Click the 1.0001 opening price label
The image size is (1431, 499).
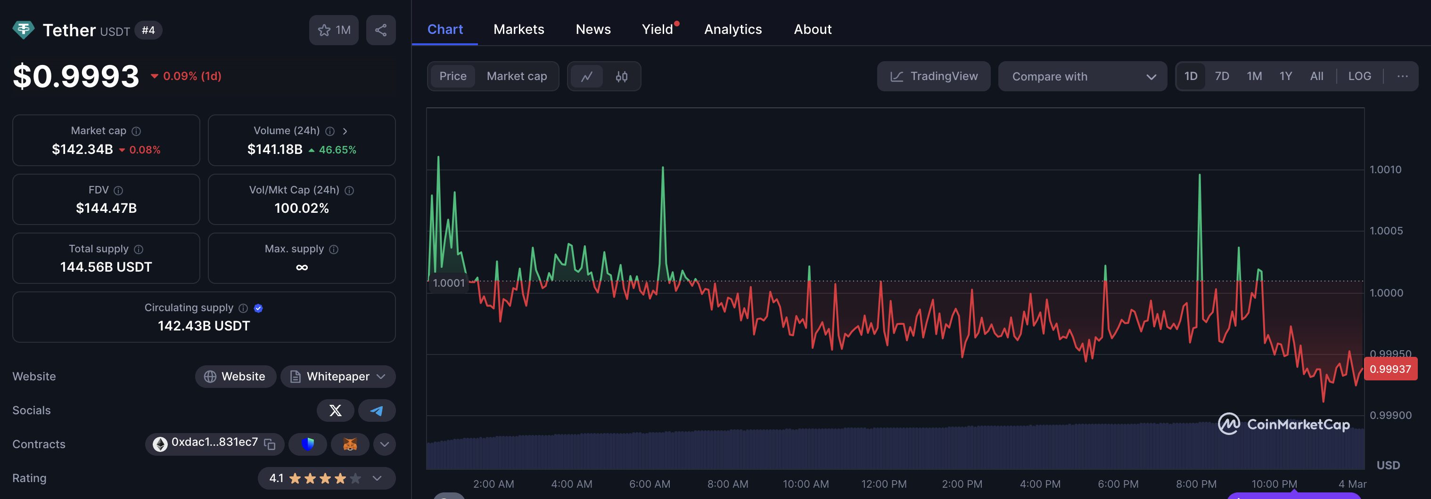click(x=449, y=282)
